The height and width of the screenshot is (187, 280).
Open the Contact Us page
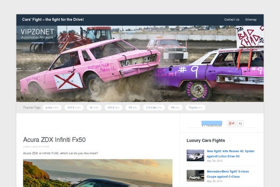231,20
